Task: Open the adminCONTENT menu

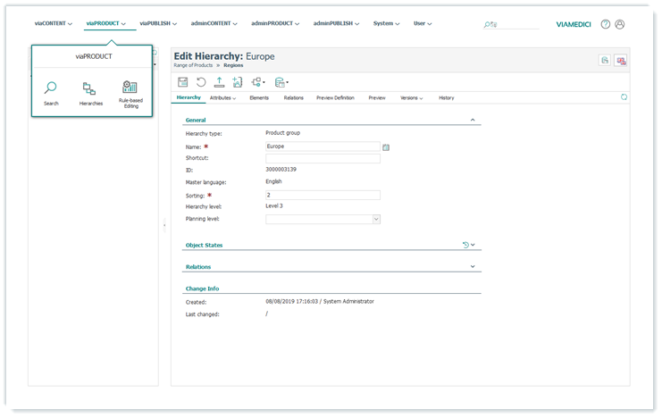Action: [214, 23]
